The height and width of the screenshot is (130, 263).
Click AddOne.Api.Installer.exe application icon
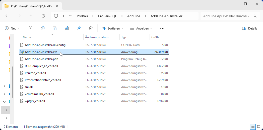(22, 52)
